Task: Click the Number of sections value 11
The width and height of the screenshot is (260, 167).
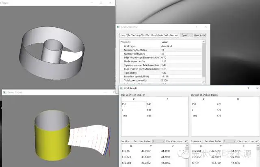Action: point(162,50)
